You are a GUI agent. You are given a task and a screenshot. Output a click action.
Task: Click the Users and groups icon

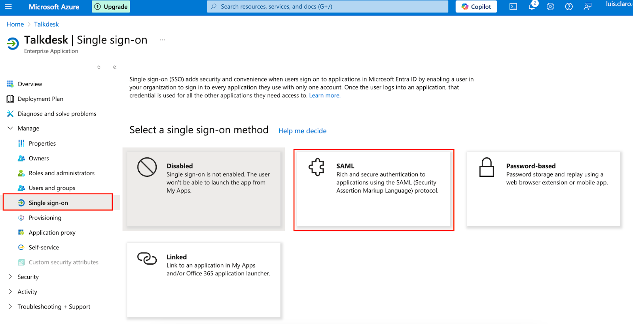[x=21, y=188]
